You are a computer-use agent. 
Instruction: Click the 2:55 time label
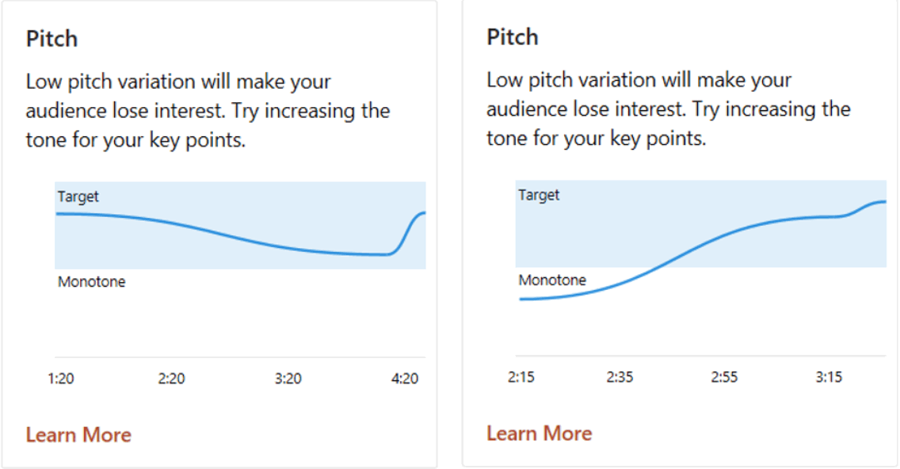[724, 377]
